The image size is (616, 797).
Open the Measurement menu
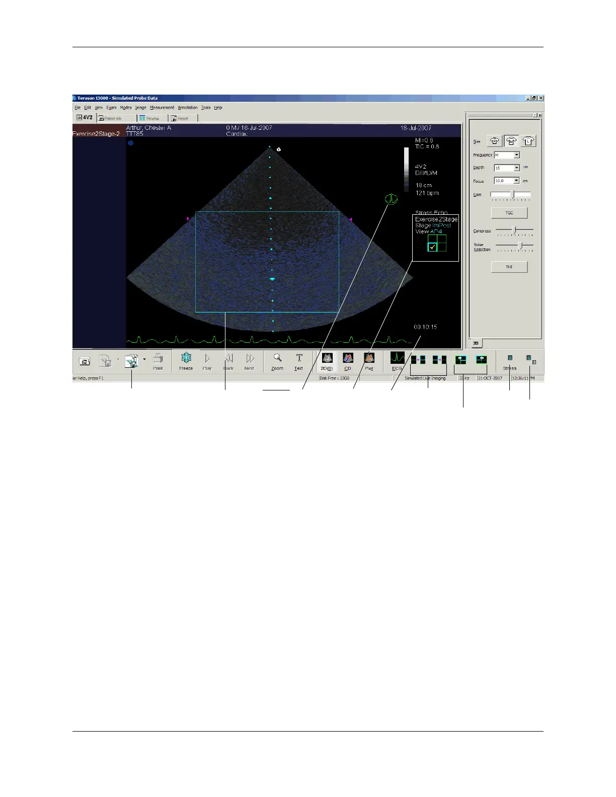click(x=162, y=108)
